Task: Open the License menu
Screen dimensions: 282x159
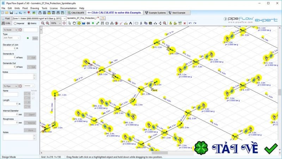Action: 54,8
